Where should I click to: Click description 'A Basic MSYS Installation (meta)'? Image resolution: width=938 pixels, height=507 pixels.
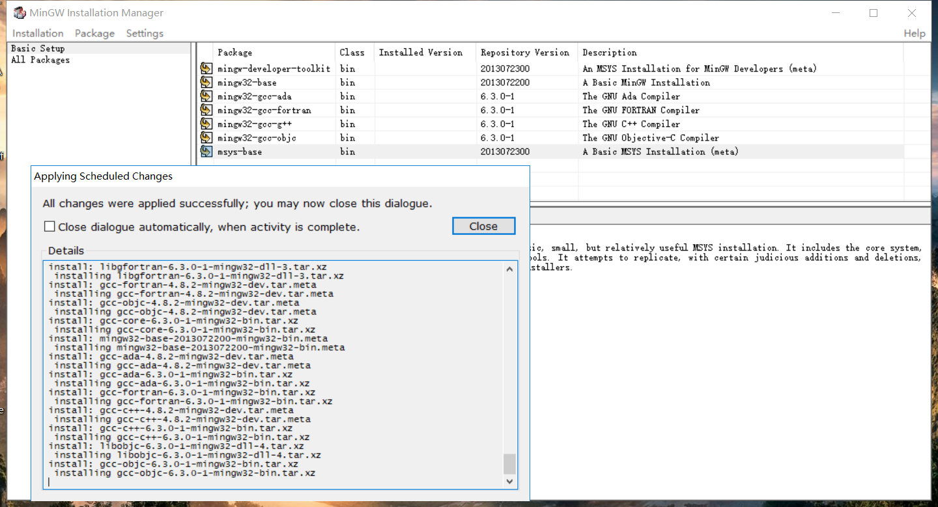click(x=661, y=152)
